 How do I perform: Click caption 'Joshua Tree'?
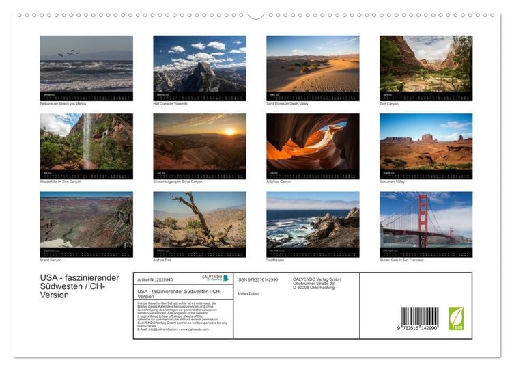[x=162, y=260]
